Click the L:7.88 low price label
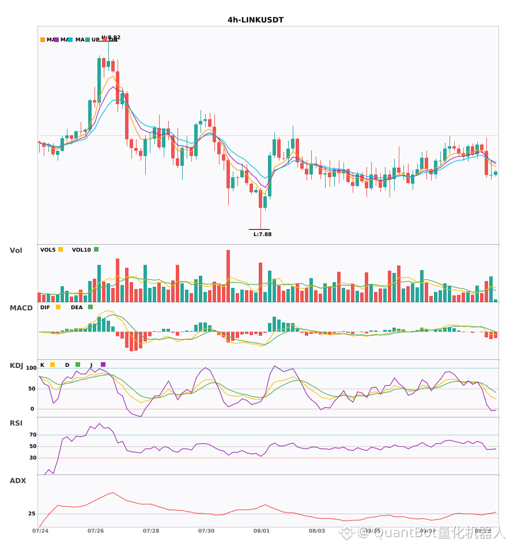510x547 pixels. (x=263, y=234)
